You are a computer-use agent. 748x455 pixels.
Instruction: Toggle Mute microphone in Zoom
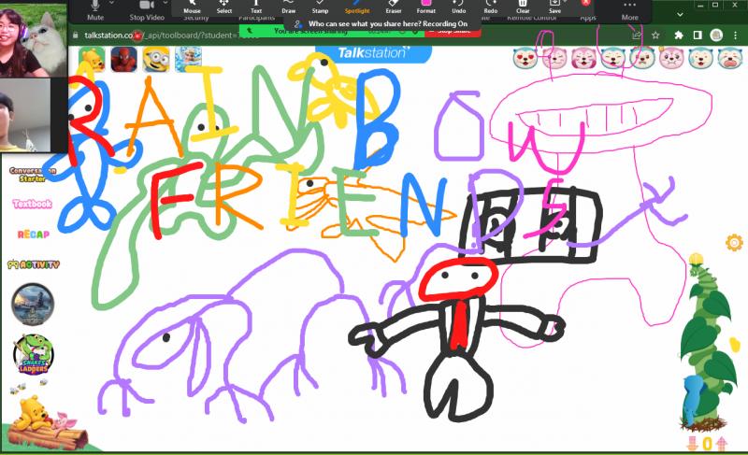95,9
